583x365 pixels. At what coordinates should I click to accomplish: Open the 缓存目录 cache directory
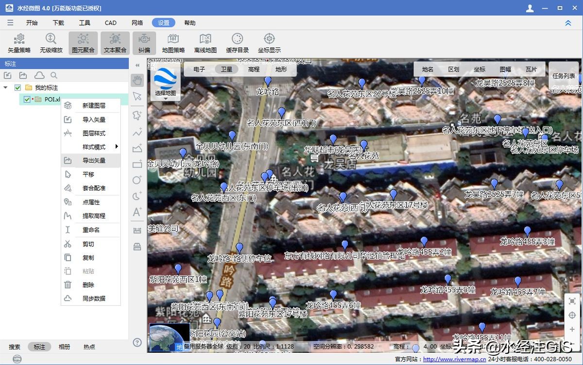click(x=237, y=43)
